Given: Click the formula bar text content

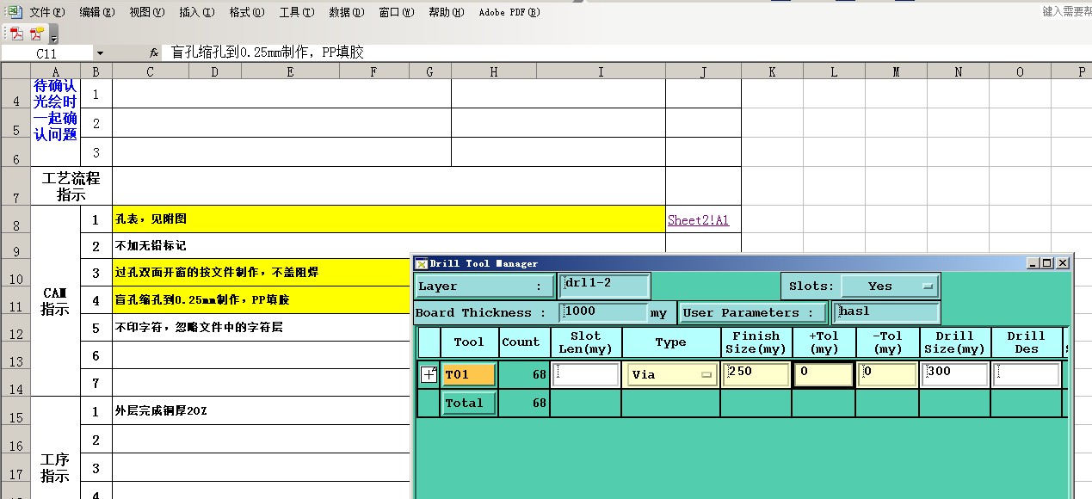Looking at the screenshot, I should click(268, 52).
